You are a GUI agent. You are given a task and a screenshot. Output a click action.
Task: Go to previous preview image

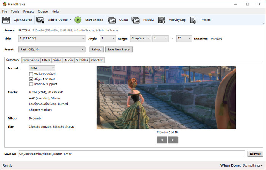click(x=162, y=140)
